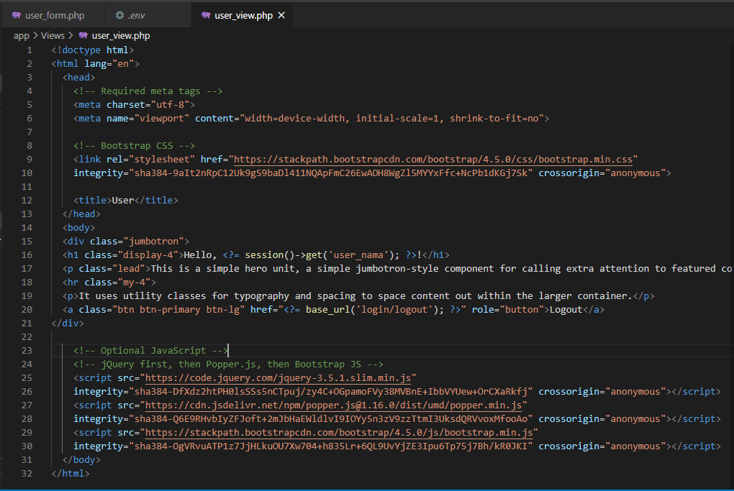Click the 'Bootstrap CSS' comment
The image size is (734, 491).
click(x=134, y=146)
